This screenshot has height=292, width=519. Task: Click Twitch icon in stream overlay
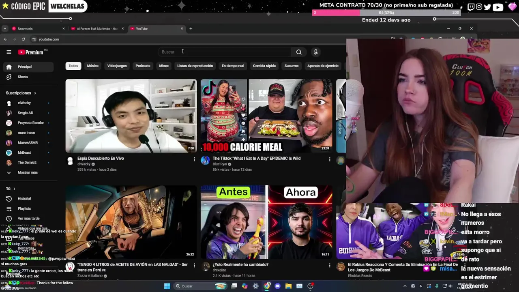click(471, 7)
